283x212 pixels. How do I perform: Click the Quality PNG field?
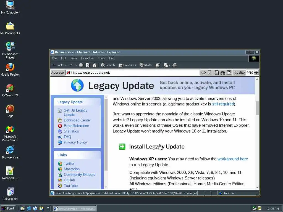250,73
